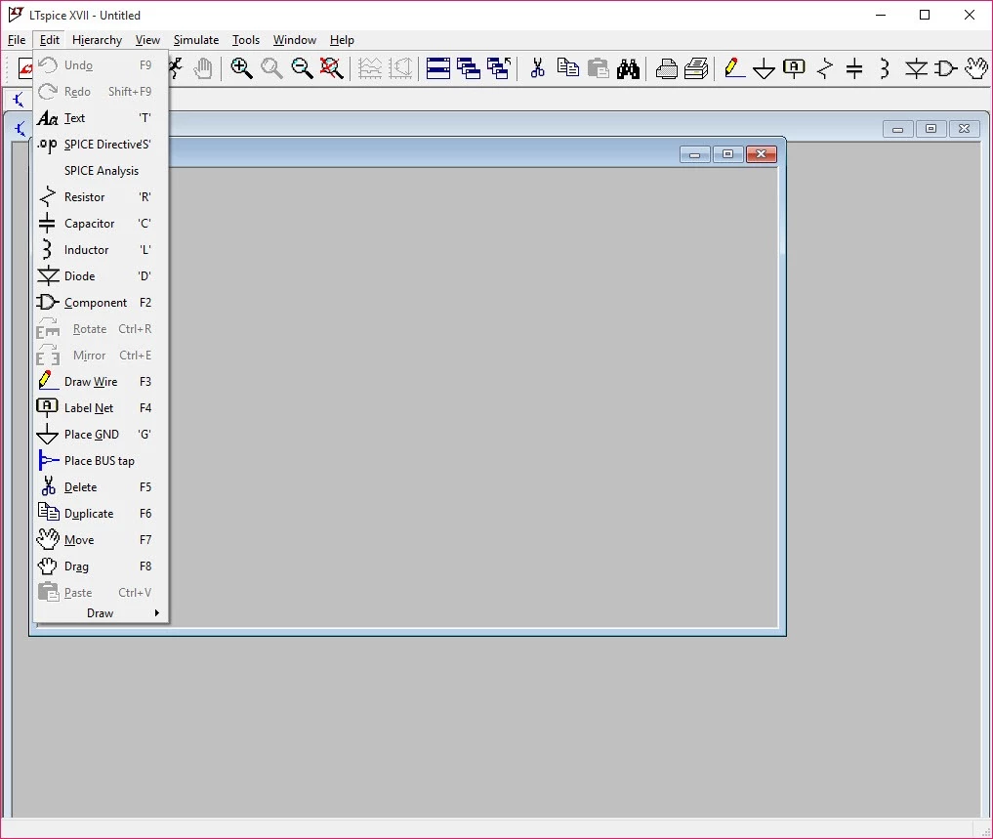Screen dimensions: 993x839
Task: Click the scissors cut icon in the toolbar
Action: tap(537, 68)
